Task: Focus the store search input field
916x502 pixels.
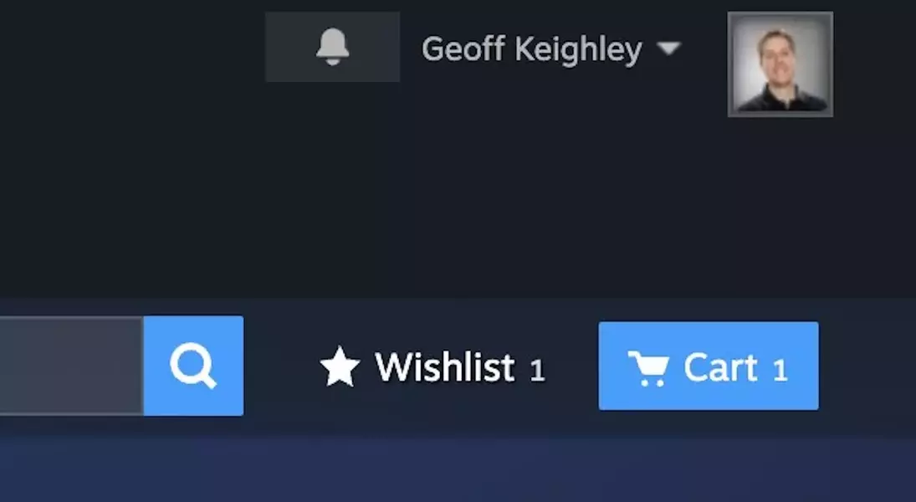Action: click(x=71, y=366)
